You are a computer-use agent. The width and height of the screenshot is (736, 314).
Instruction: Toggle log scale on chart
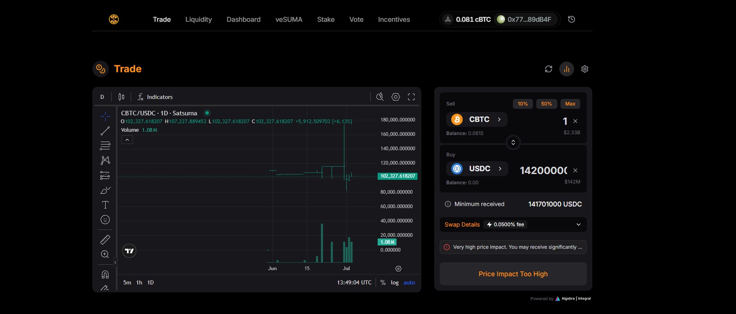point(395,282)
